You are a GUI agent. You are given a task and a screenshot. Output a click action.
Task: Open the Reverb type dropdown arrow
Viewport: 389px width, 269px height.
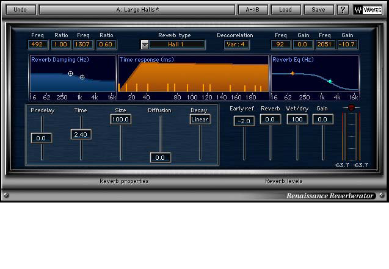(145, 45)
